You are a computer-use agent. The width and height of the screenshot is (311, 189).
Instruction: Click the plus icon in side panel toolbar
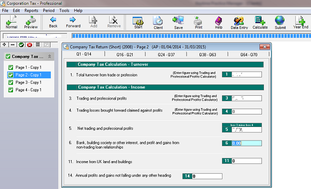(x=4, y=45)
